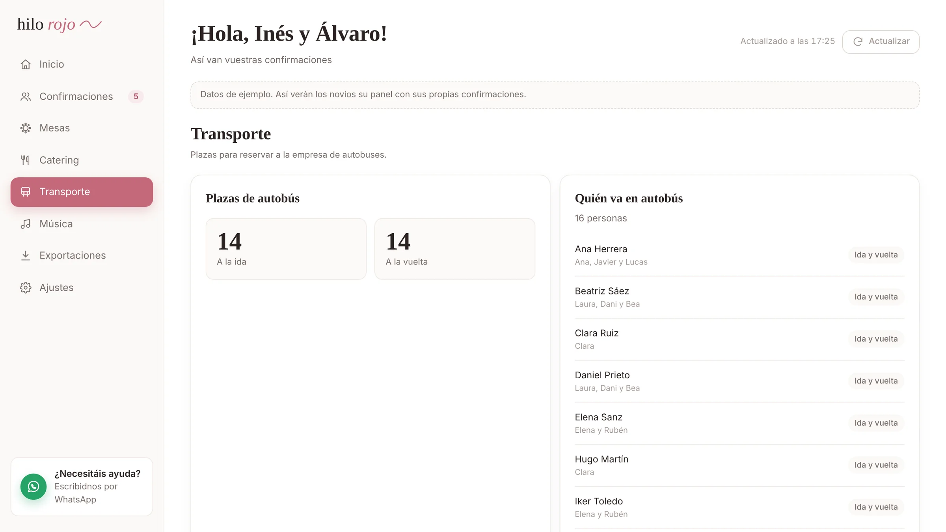Click the Exportaciones download icon
The height and width of the screenshot is (532, 946).
26,255
